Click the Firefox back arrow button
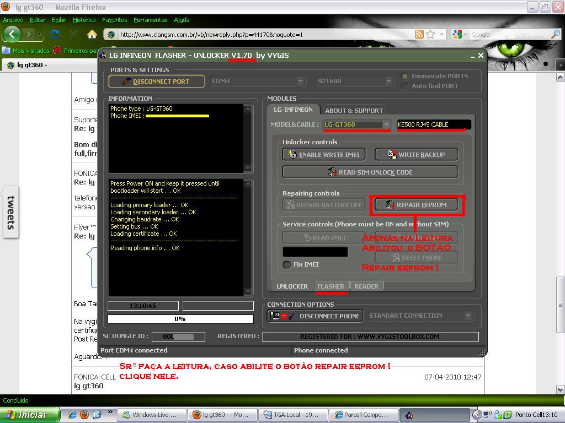This screenshot has width=565, height=423. coord(12,35)
